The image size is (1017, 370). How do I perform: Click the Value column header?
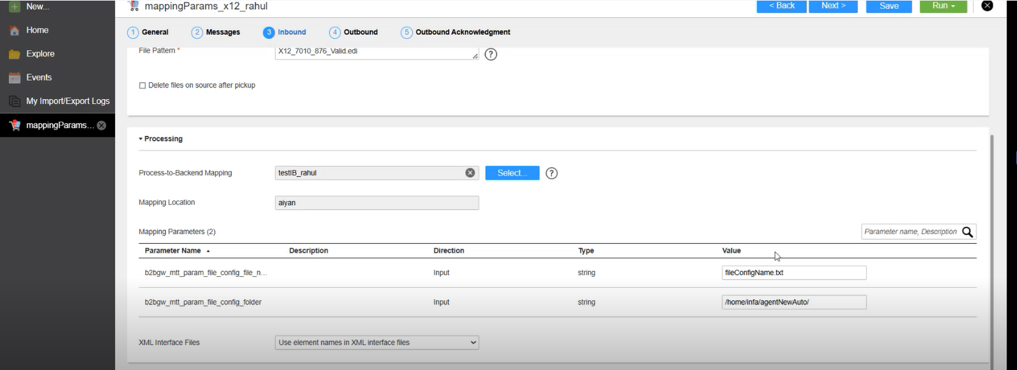pyautogui.click(x=731, y=251)
